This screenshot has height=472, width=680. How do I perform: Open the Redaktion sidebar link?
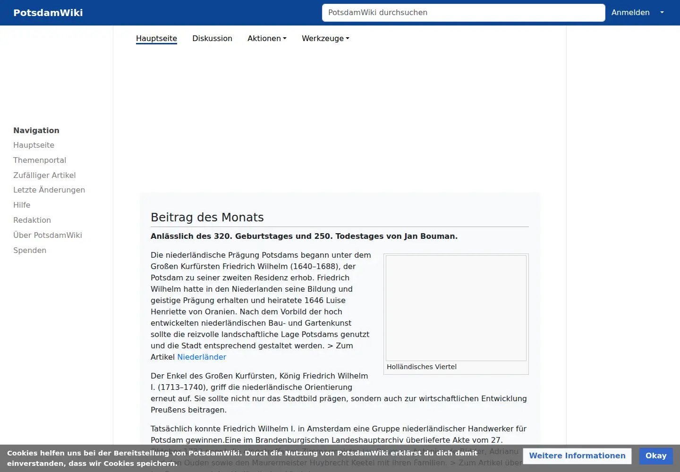click(x=32, y=220)
